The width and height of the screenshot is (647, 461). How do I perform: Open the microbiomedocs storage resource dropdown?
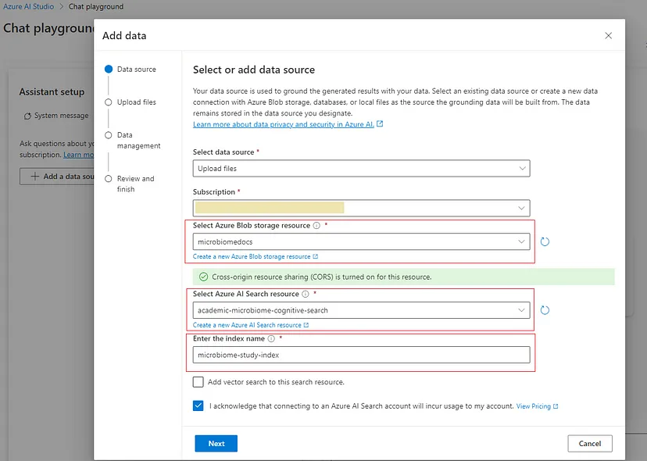click(x=362, y=242)
